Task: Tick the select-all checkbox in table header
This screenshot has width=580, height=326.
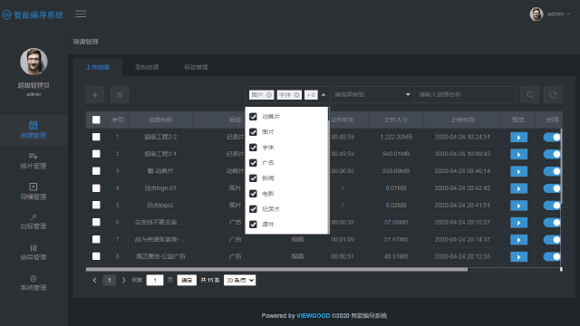Action: pos(96,120)
